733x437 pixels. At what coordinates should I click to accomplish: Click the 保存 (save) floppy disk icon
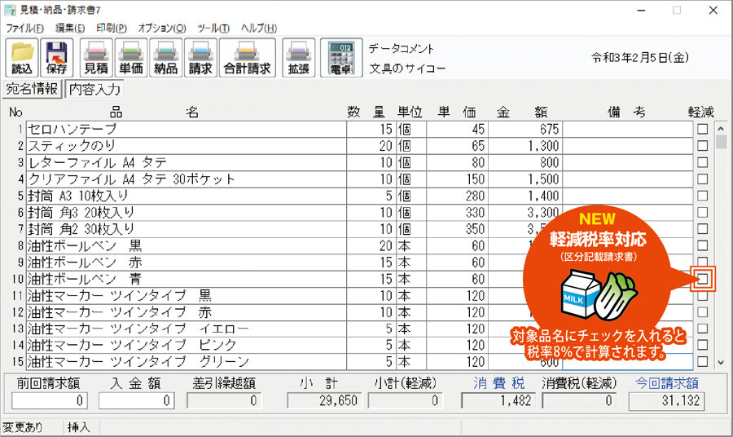[x=57, y=58]
